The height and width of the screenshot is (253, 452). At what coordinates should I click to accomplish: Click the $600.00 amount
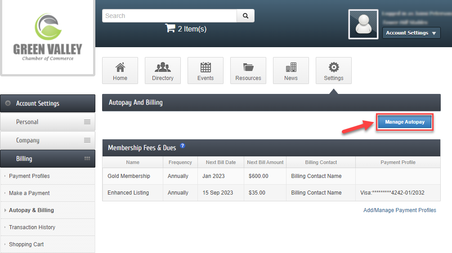point(258,176)
